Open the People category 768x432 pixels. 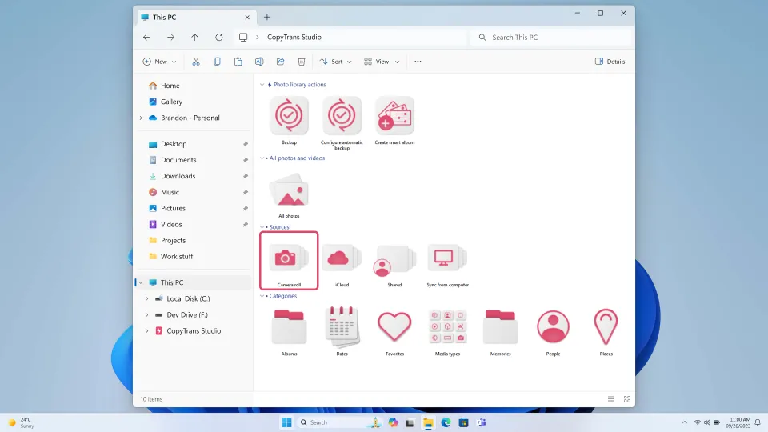pyautogui.click(x=553, y=326)
